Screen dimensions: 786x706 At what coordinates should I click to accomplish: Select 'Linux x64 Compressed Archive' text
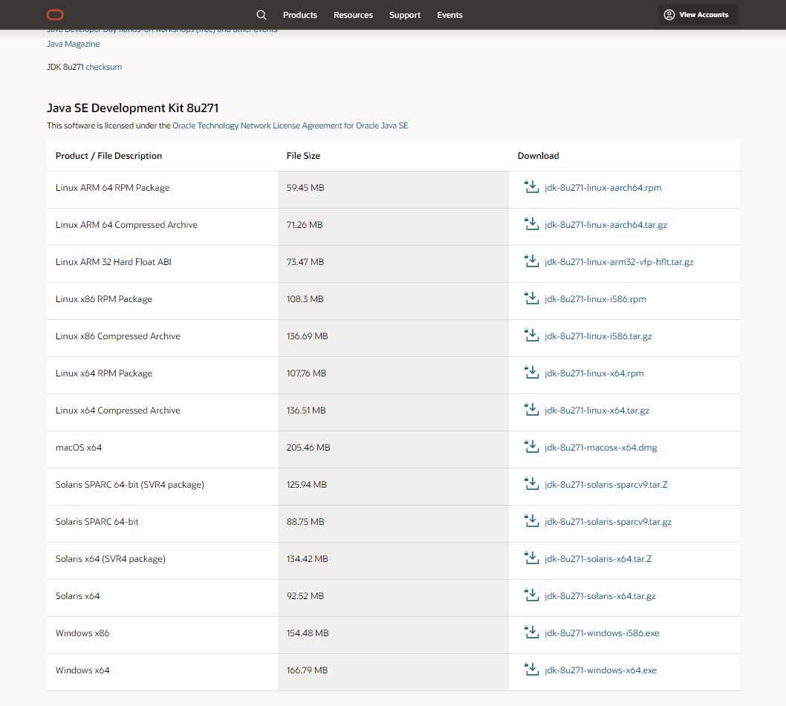[118, 411]
